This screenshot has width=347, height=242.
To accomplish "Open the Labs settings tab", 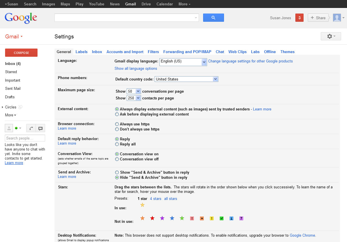I will click(x=255, y=52).
